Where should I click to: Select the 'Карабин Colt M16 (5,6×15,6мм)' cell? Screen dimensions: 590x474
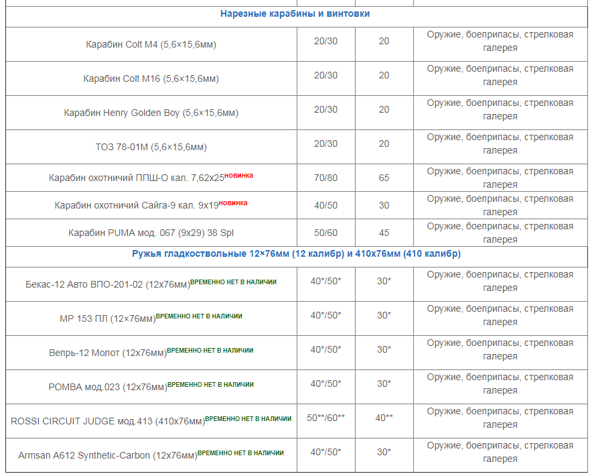pyautogui.click(x=151, y=78)
